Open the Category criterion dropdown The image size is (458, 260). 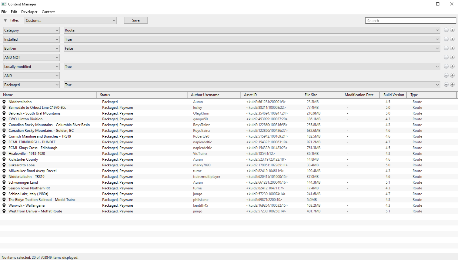tap(31, 30)
